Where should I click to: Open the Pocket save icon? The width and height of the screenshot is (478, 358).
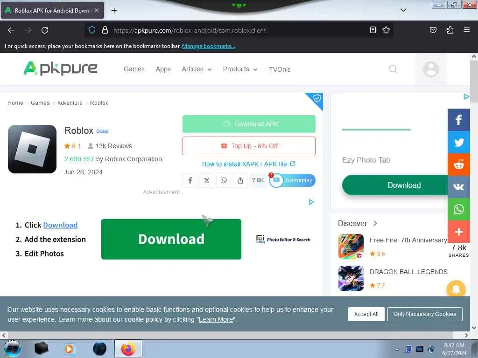tap(433, 30)
